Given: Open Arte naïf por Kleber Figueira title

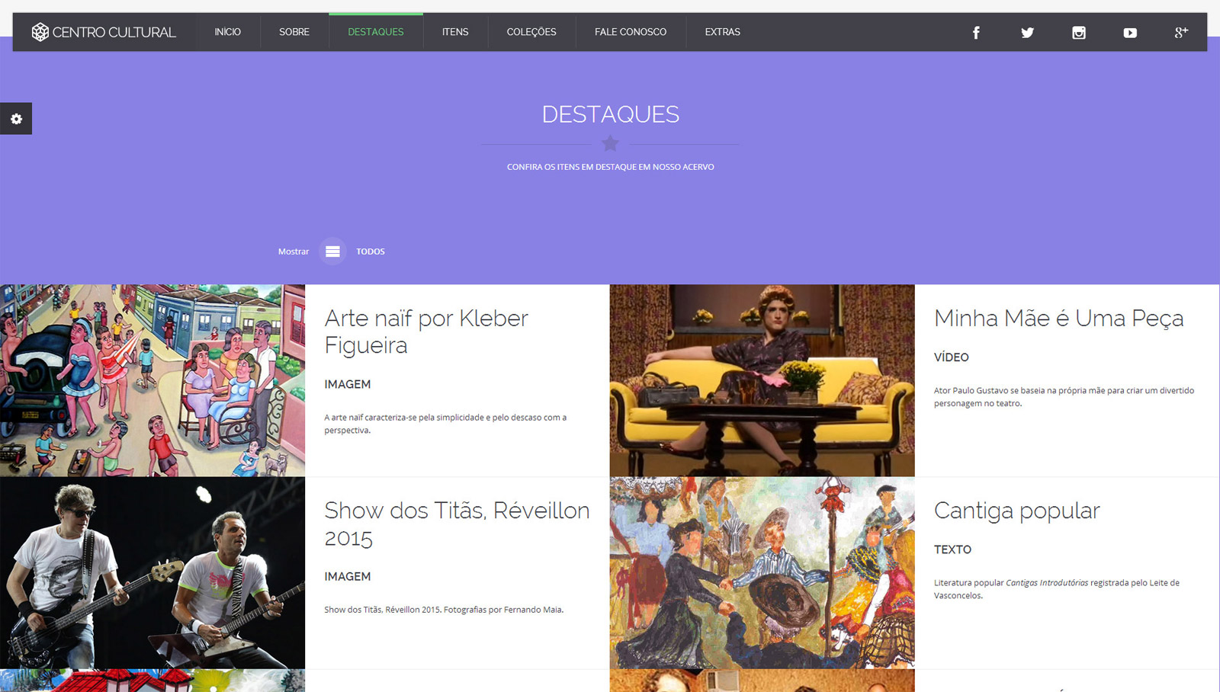Looking at the screenshot, I should point(426,332).
